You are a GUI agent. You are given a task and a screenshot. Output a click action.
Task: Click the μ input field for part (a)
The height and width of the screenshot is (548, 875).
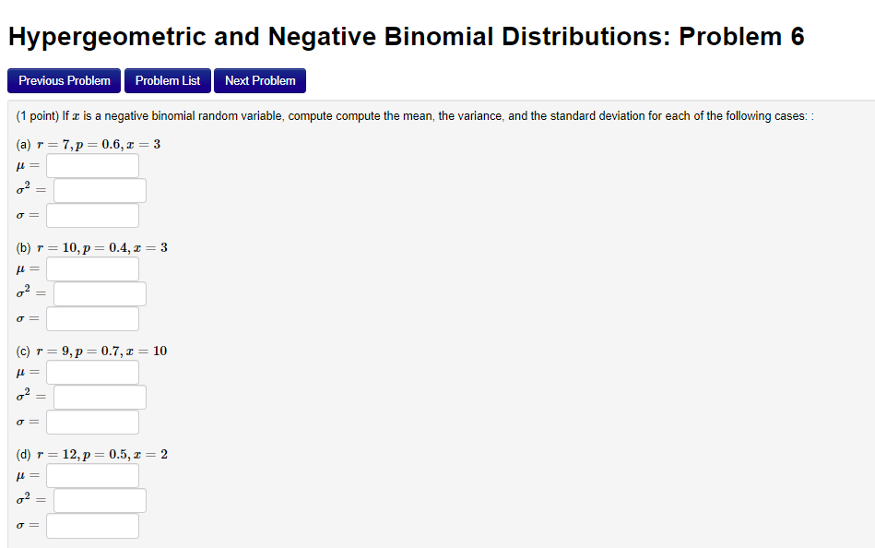pos(91,166)
